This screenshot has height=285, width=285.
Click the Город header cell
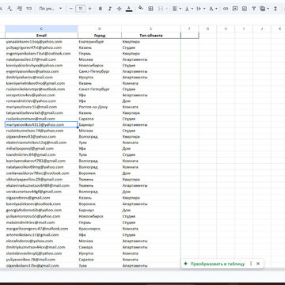[x=100, y=35]
